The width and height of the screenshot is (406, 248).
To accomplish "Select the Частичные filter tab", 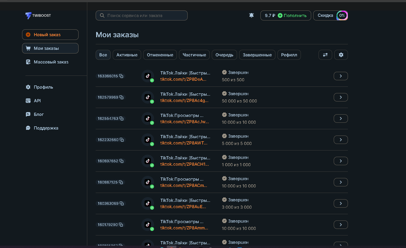I will tap(194, 55).
